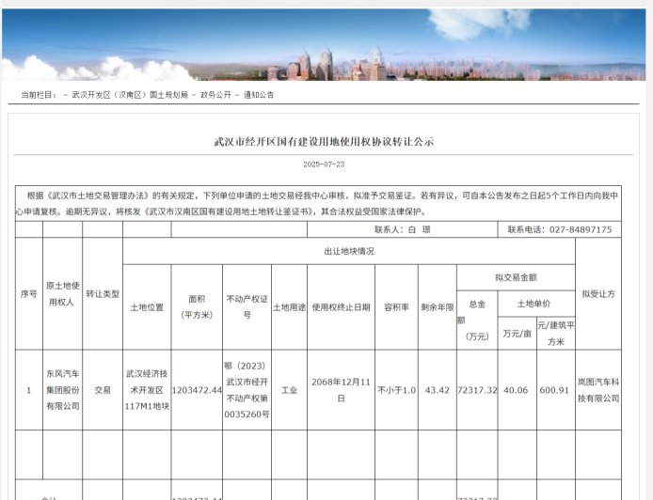Click the contact person 联系人：白 璟
The height and width of the screenshot is (500, 653).
point(403,229)
